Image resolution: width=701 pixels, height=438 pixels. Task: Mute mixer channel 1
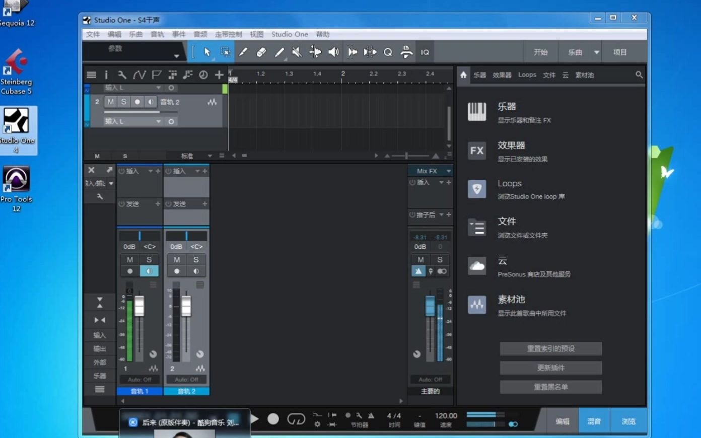130,260
